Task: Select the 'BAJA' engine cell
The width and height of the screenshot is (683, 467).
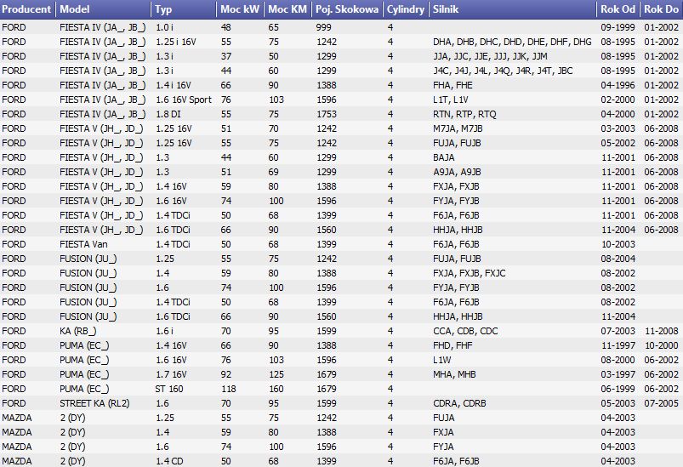Action: (x=444, y=157)
